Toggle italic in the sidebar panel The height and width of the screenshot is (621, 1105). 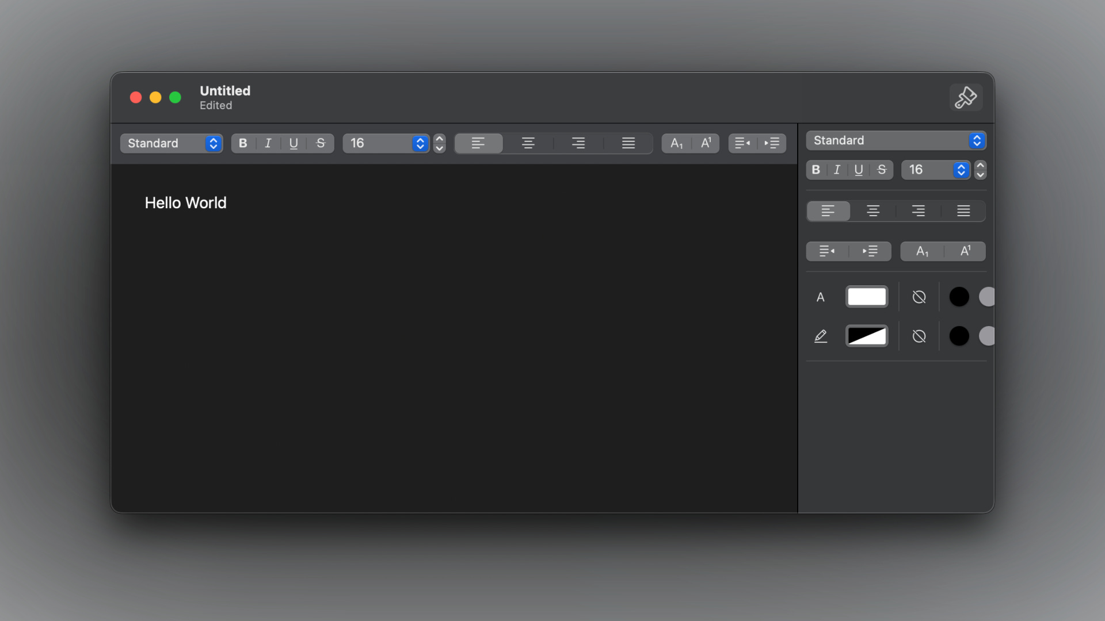[837, 170]
